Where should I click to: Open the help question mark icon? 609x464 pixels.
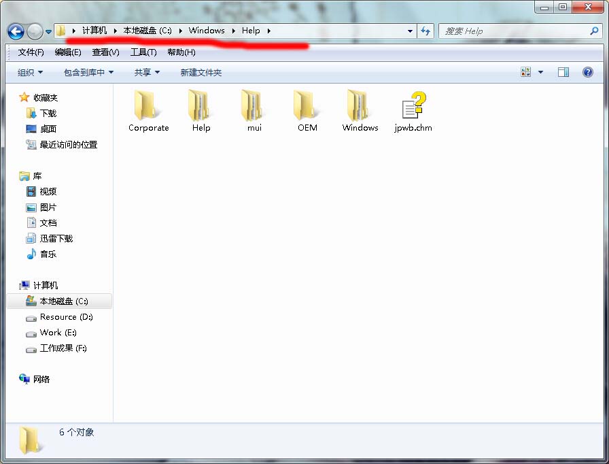[x=588, y=72]
